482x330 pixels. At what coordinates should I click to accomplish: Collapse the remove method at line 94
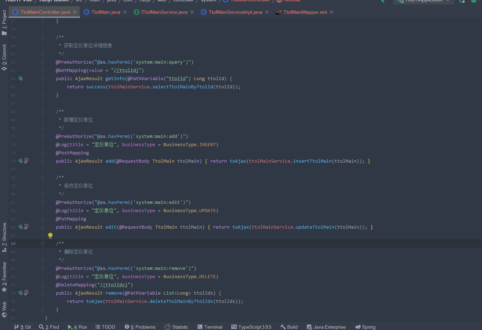pos(42,293)
